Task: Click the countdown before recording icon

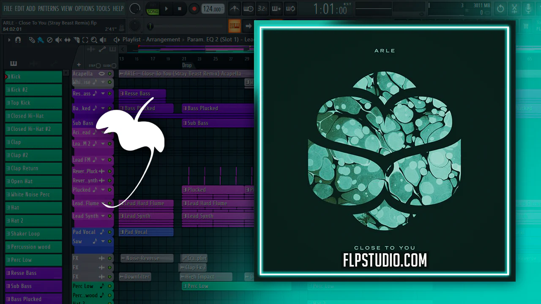Action: [x=262, y=8]
